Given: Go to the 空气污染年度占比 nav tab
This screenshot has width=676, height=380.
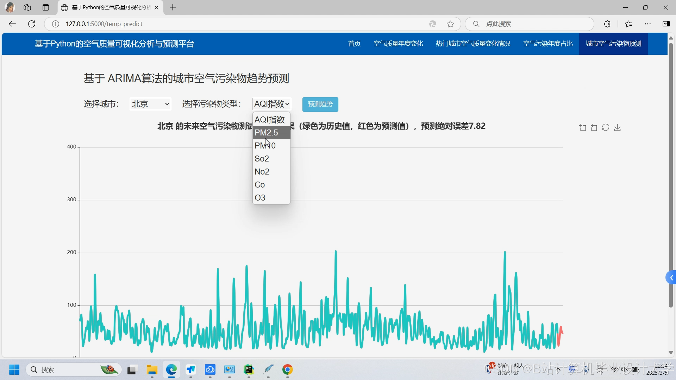Looking at the screenshot, I should coord(548,44).
